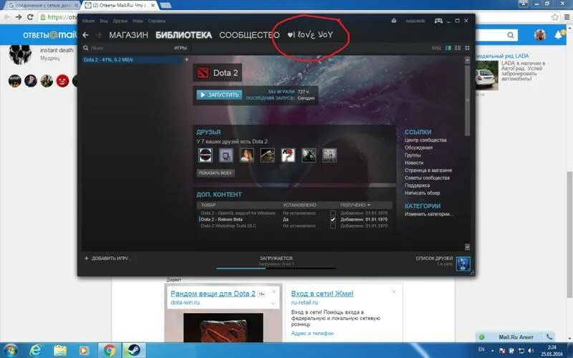Click phone icon in Mail.Ru Агент bar
The image size is (573, 358).
(549, 337)
